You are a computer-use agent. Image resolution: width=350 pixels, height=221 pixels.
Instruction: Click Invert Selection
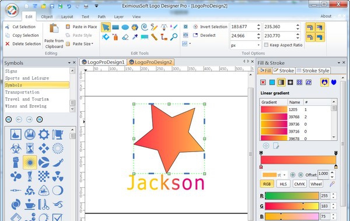(210, 27)
